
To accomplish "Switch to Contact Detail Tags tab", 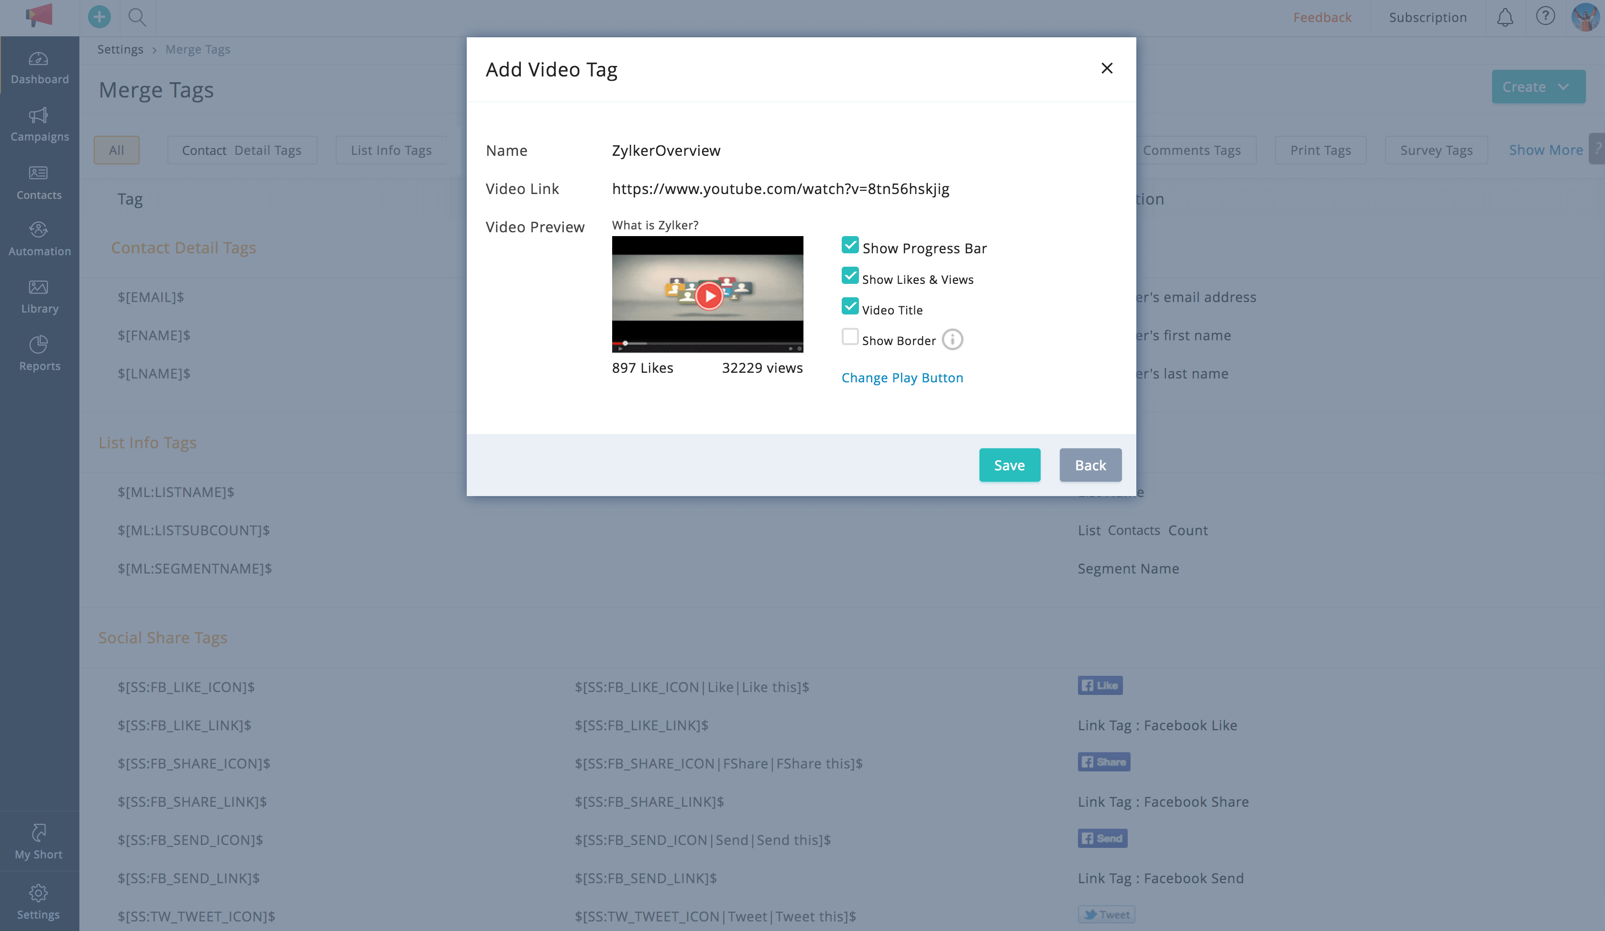I will (x=242, y=150).
